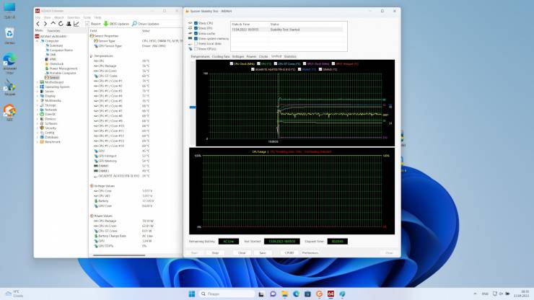Expand the Operating System tree node
534x300 pixels.
[38, 87]
